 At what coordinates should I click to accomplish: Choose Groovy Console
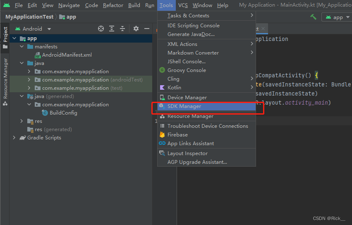coord(206,70)
